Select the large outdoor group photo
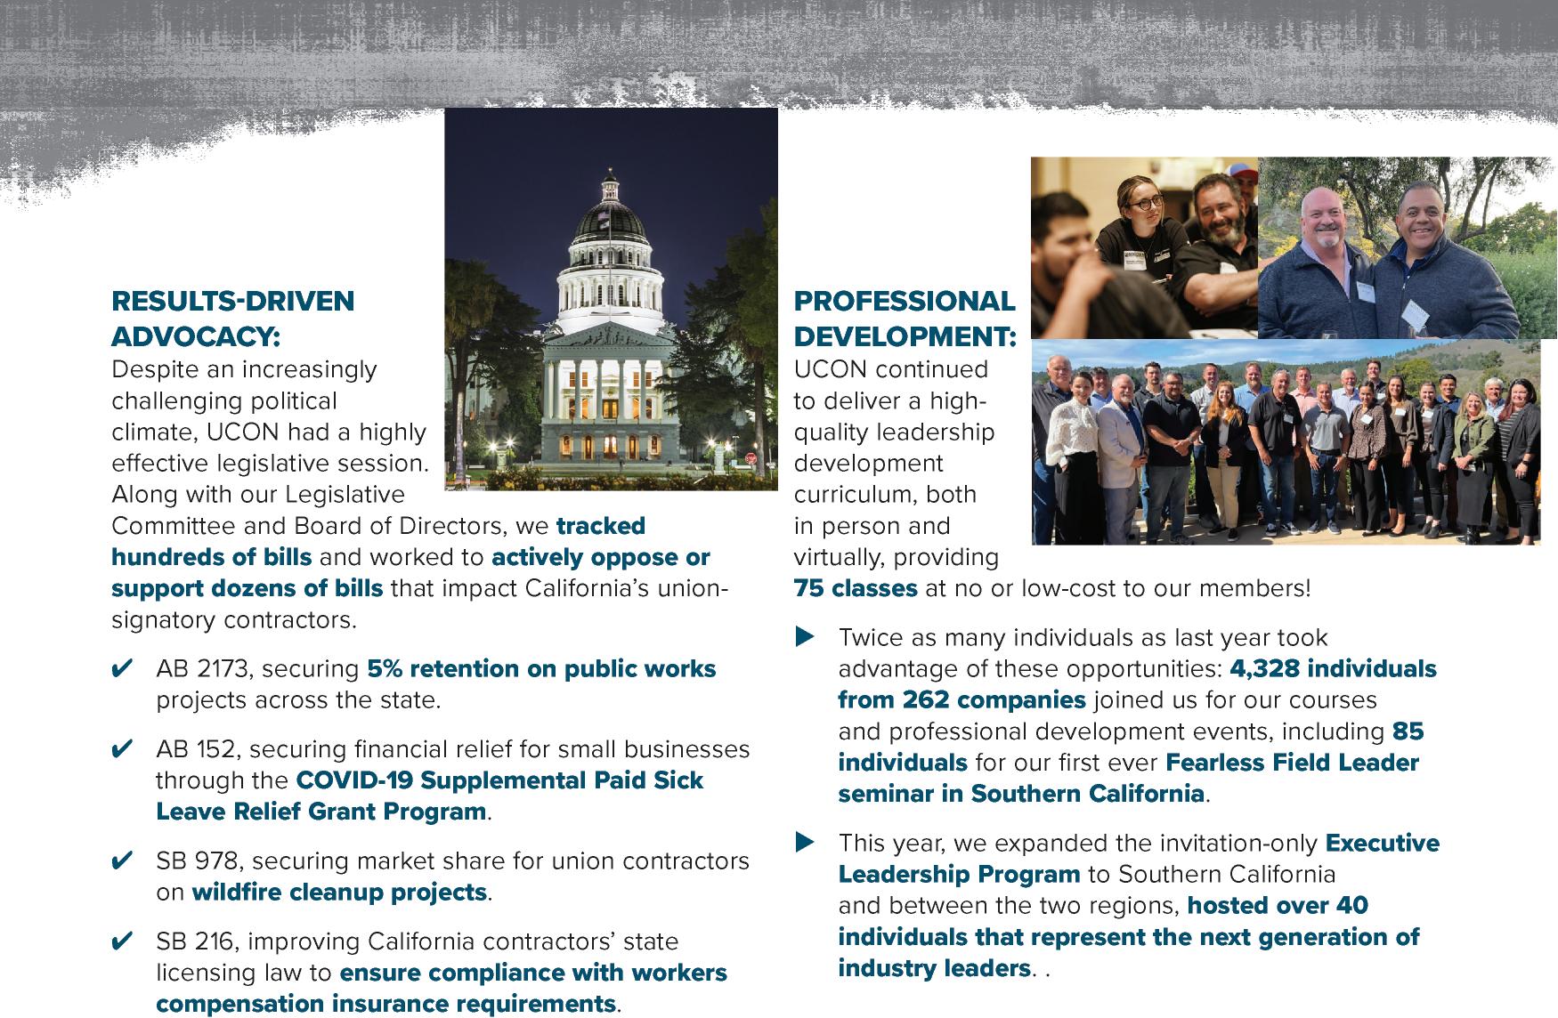The width and height of the screenshot is (1558, 1018). [1286, 441]
